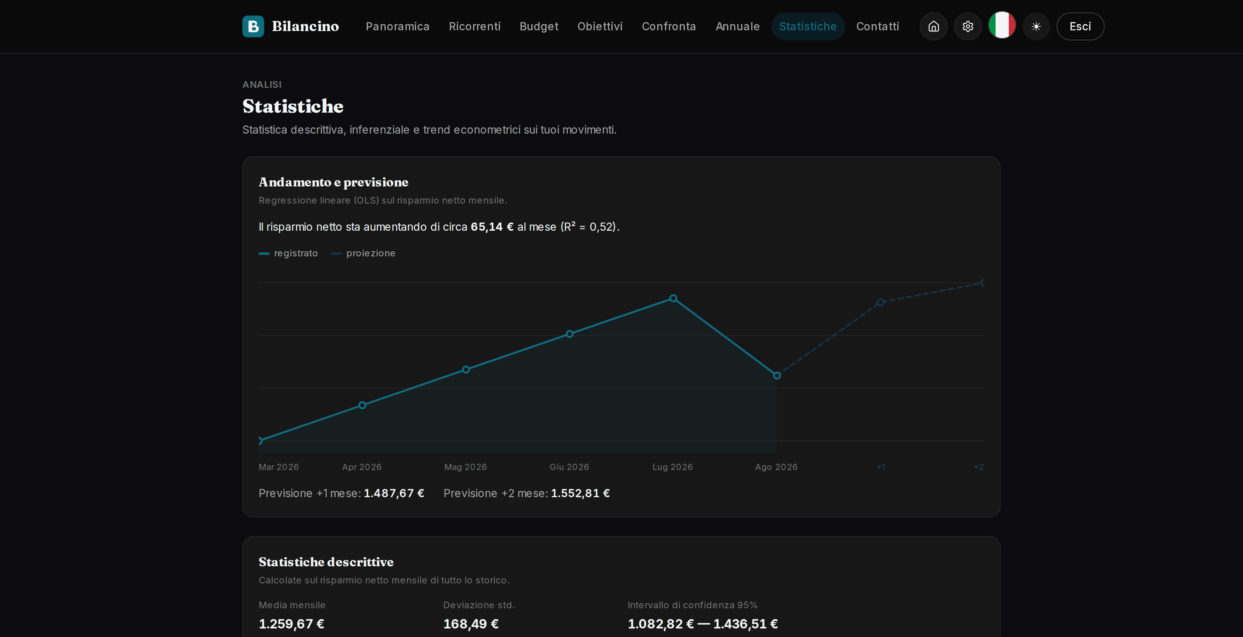Open the home icon button
This screenshot has width=1243, height=637.
click(x=933, y=26)
